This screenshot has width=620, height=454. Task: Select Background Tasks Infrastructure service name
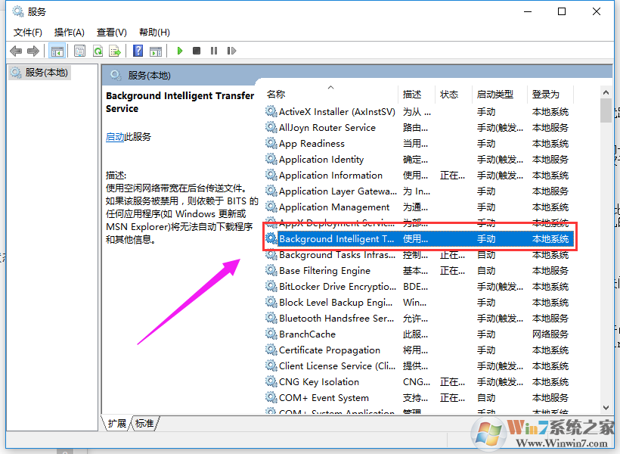coord(337,254)
